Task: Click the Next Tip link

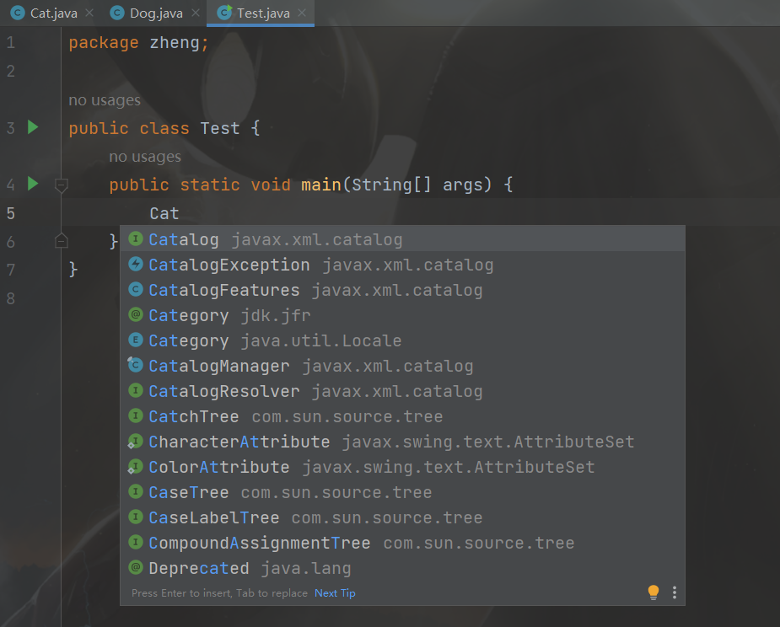Action: (x=335, y=593)
